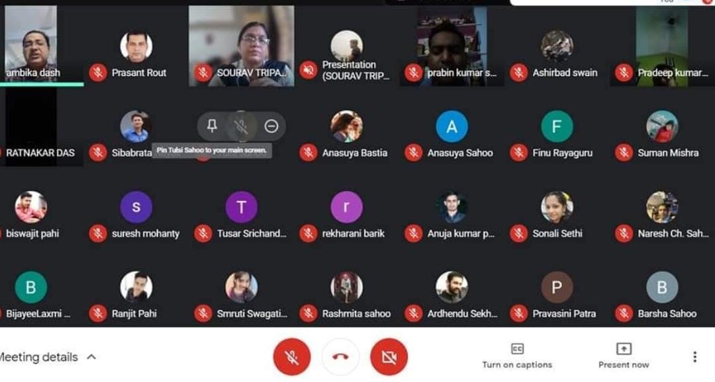
Task: Toggle your microphone with the red mic button
Action: click(x=292, y=358)
